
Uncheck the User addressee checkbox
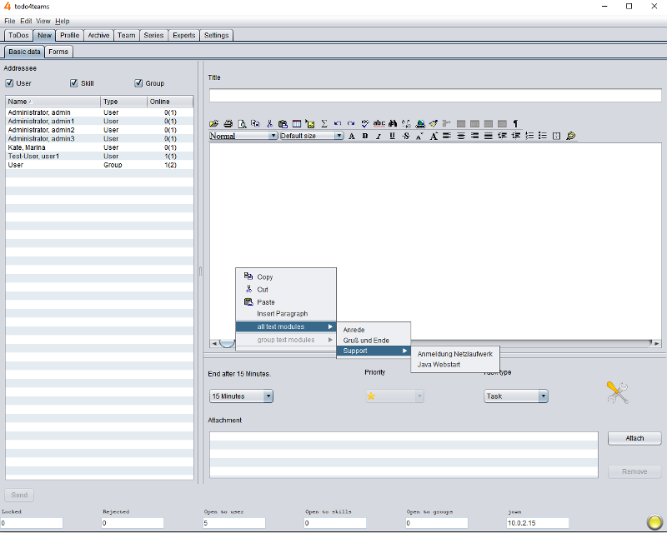(9, 83)
